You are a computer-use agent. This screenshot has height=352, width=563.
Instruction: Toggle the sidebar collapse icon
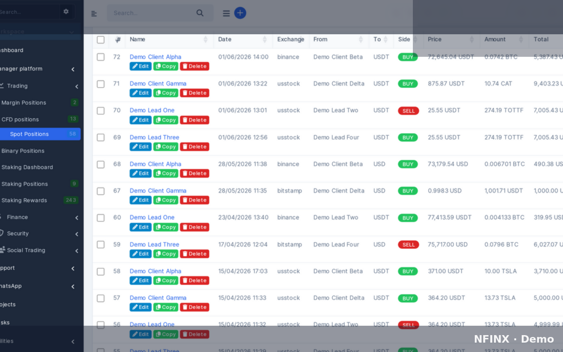(x=94, y=14)
